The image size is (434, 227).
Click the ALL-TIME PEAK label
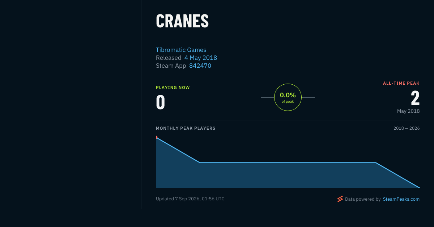pyautogui.click(x=401, y=83)
